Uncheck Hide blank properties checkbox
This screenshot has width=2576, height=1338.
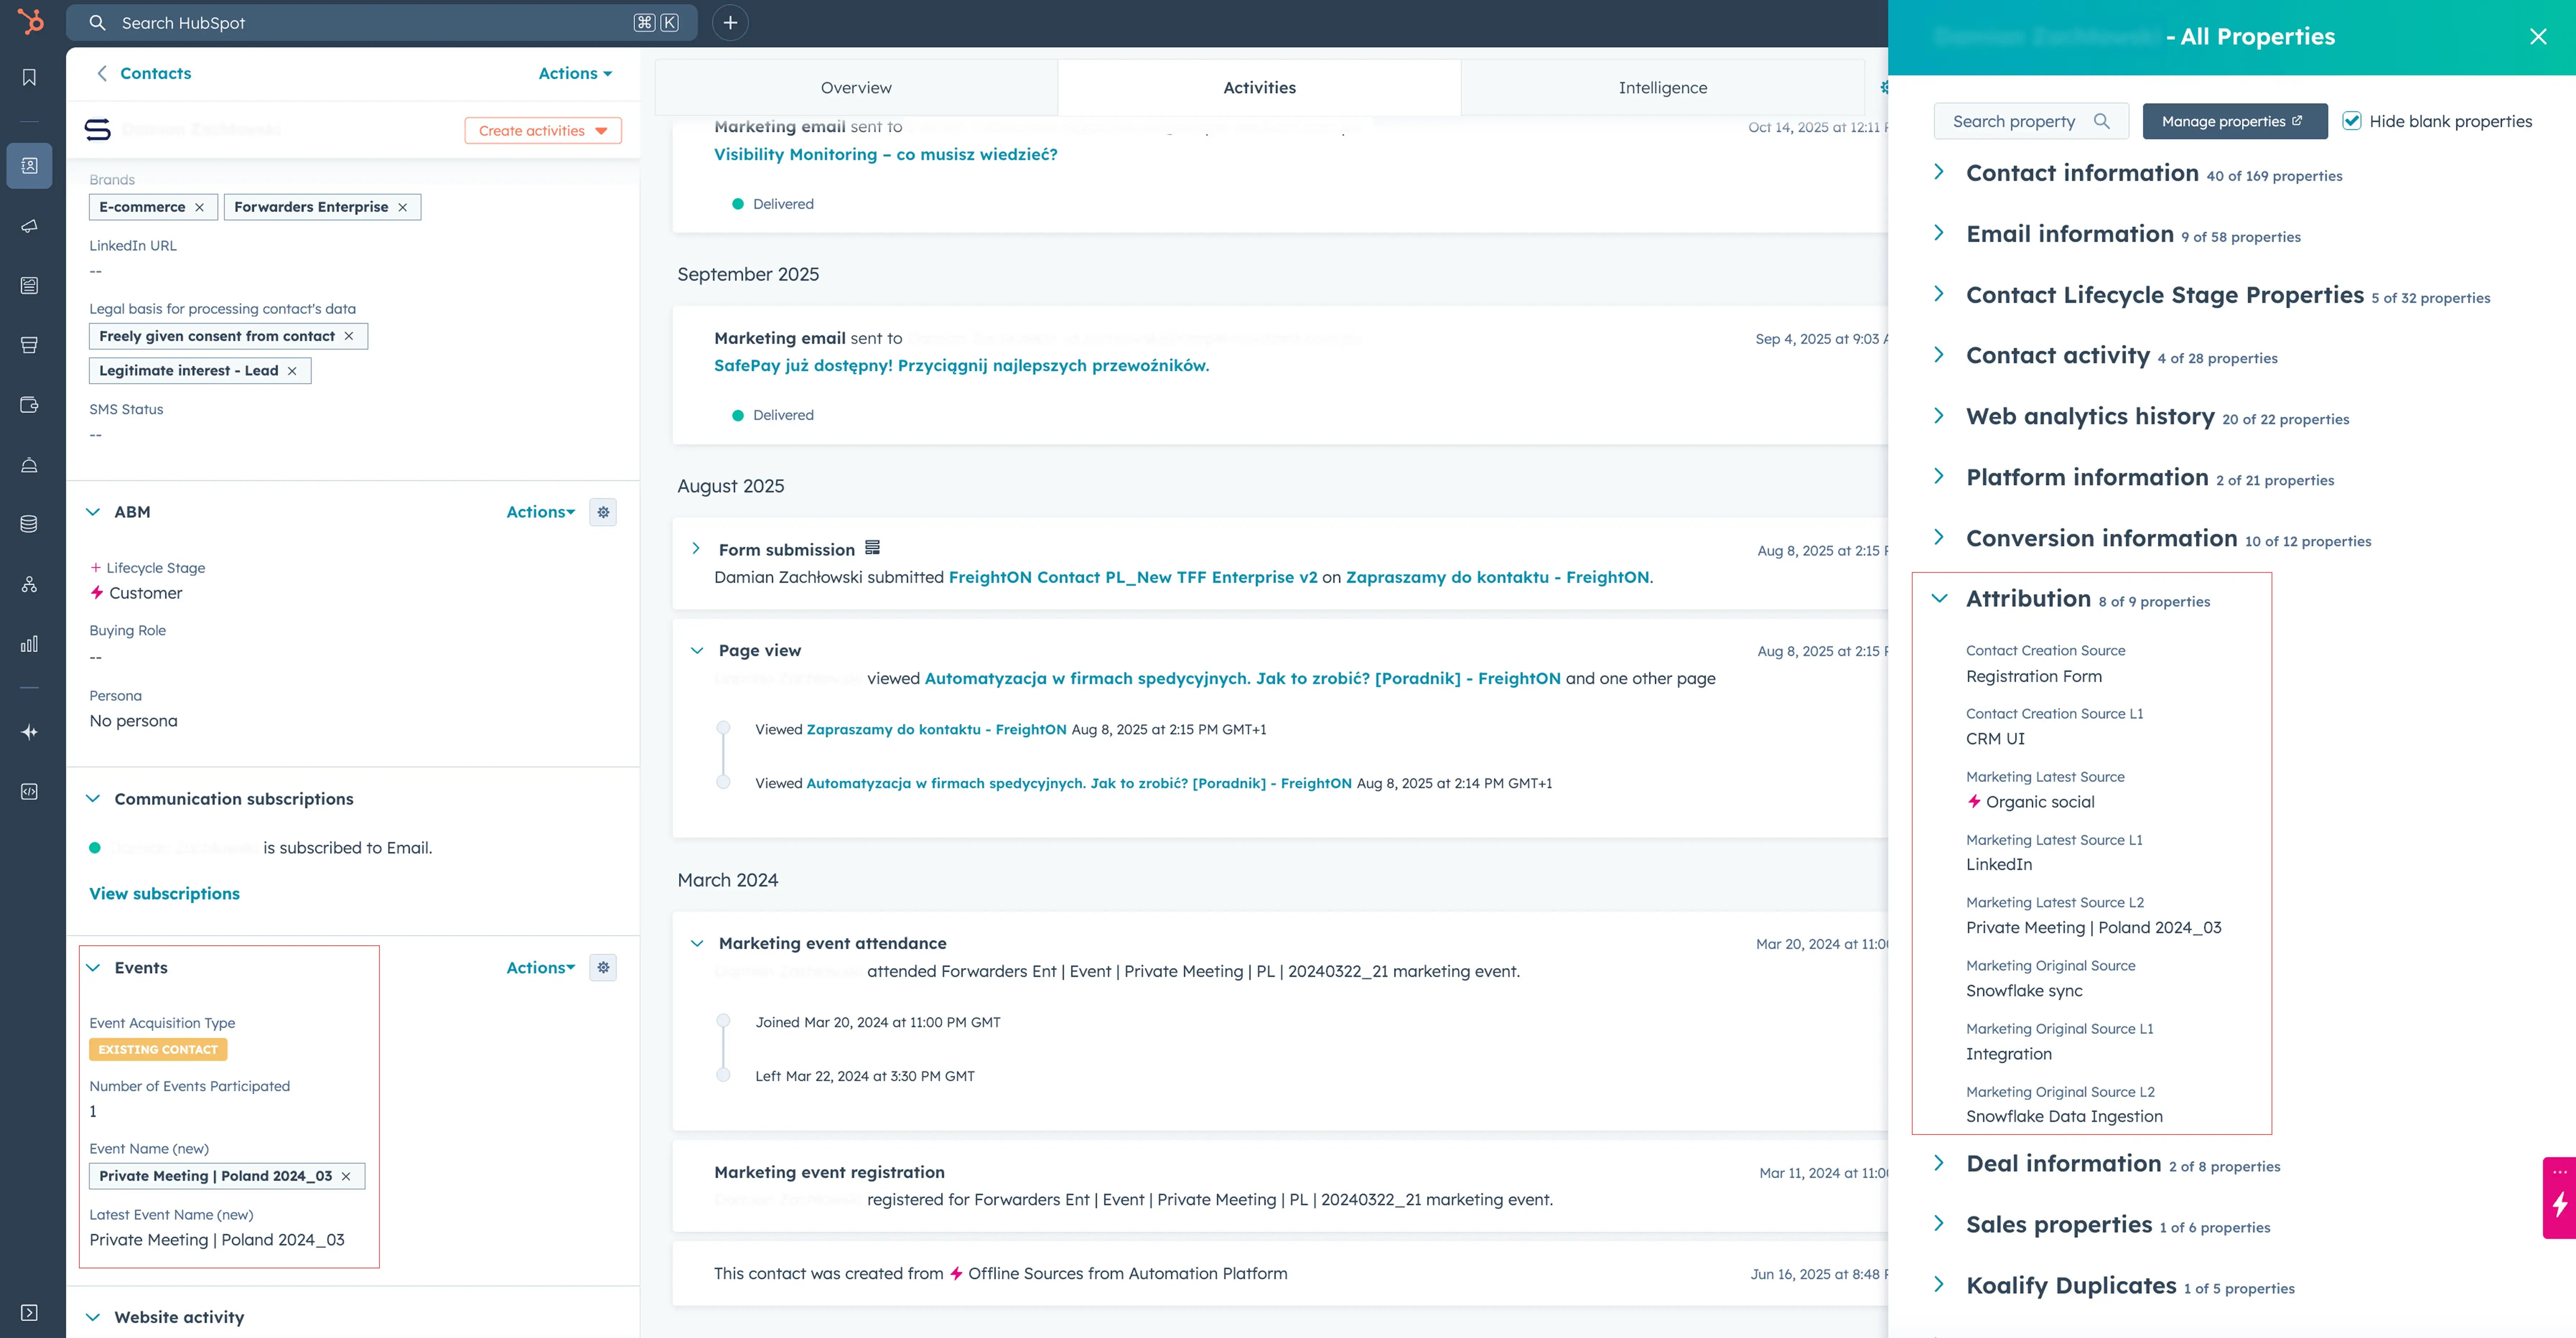[2352, 121]
